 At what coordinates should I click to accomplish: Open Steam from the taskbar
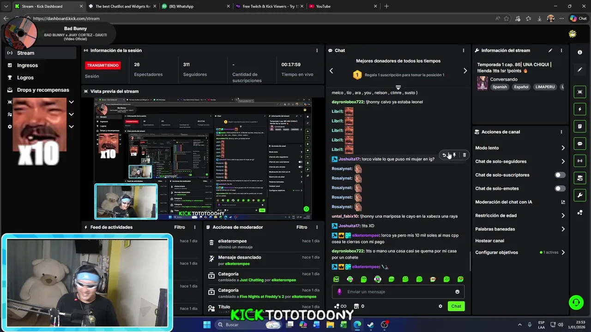pyautogui.click(x=370, y=325)
